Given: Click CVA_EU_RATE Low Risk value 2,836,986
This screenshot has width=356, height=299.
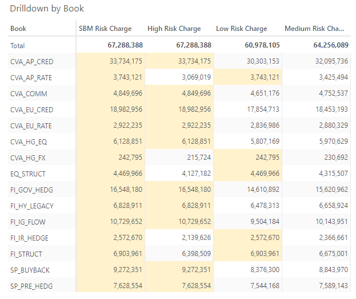Looking at the screenshot, I should [265, 125].
